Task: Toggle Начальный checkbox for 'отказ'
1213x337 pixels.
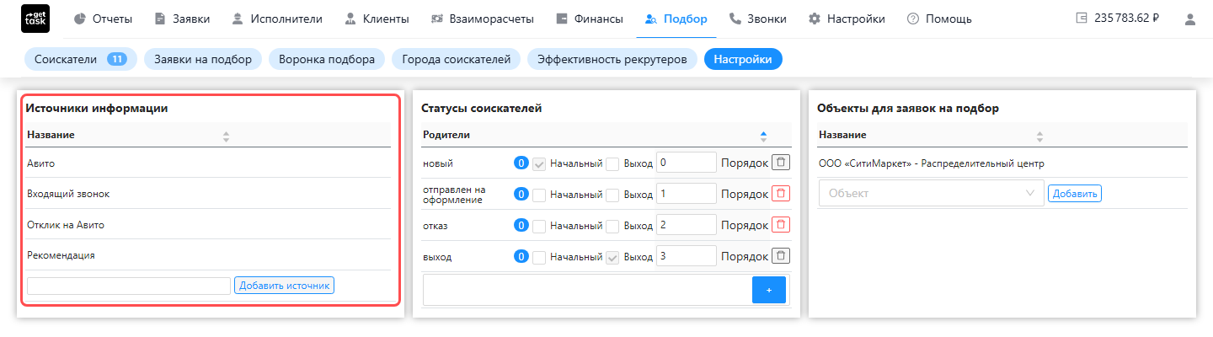Action: [539, 225]
